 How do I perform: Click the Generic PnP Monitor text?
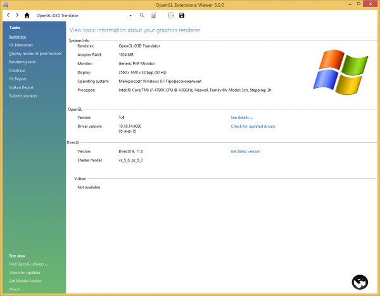pyautogui.click(x=137, y=63)
